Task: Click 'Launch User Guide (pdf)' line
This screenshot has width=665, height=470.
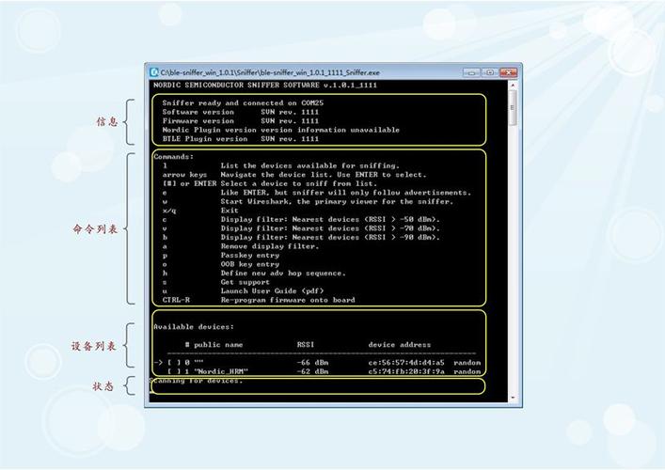Action: [x=243, y=290]
